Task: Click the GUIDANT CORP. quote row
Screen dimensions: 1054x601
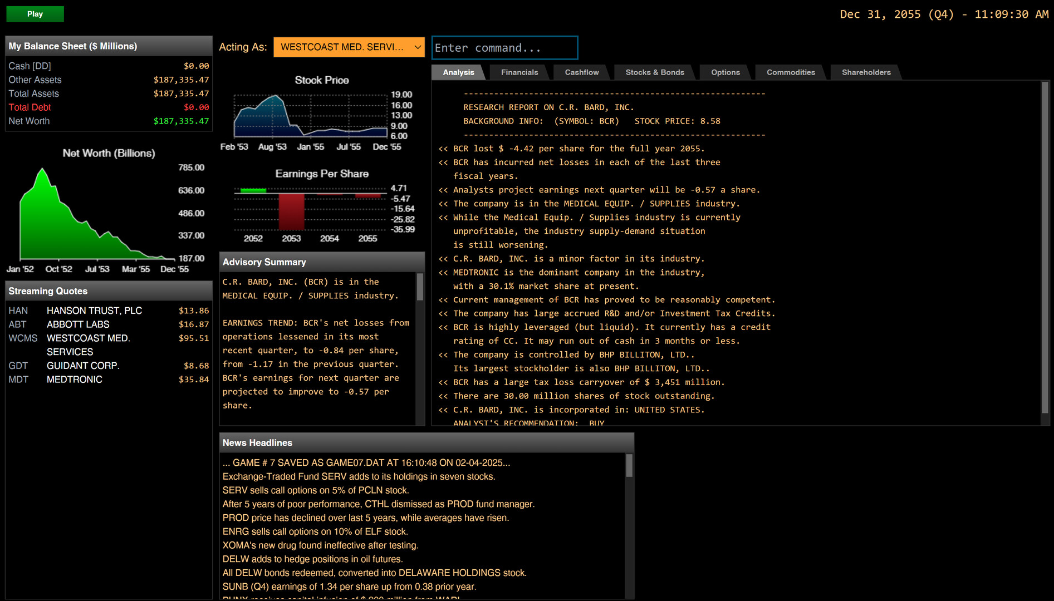Action: (109, 366)
